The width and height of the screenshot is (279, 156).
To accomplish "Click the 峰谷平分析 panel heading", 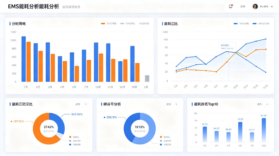I will [112, 104].
